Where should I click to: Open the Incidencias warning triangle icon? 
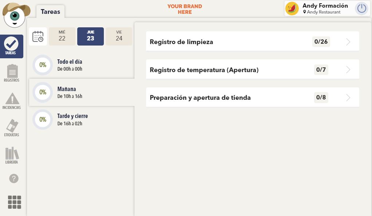pyautogui.click(x=11, y=101)
